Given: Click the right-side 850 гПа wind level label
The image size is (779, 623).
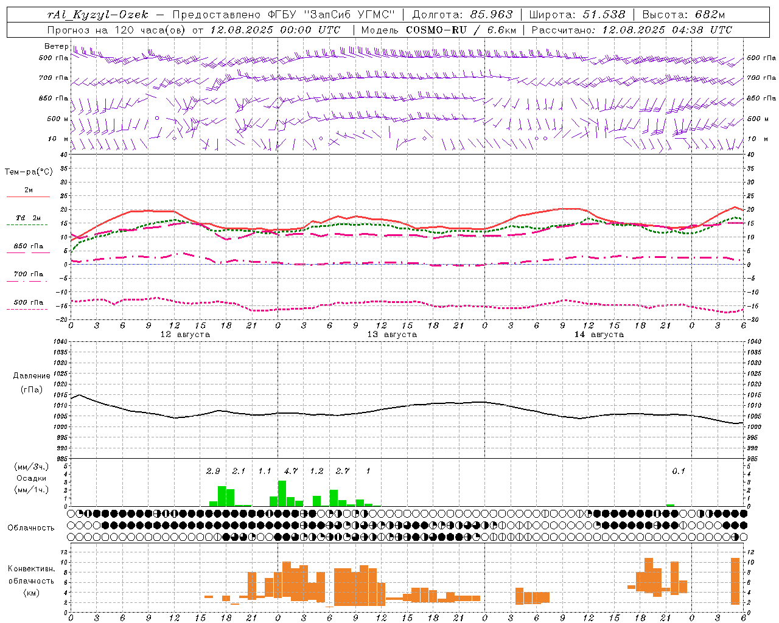Looking at the screenshot, I should pos(761,98).
